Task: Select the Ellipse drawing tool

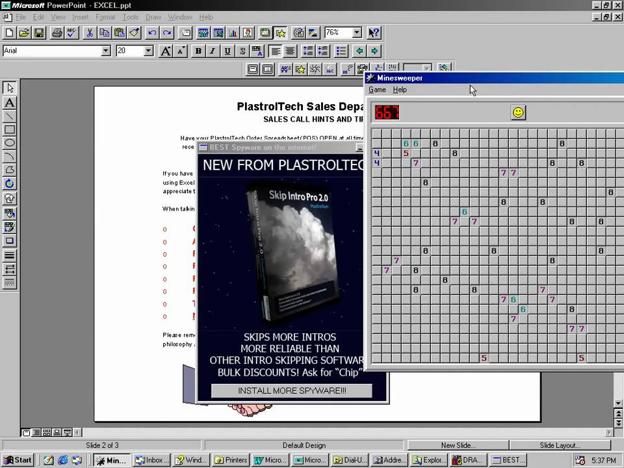Action: pyautogui.click(x=10, y=143)
